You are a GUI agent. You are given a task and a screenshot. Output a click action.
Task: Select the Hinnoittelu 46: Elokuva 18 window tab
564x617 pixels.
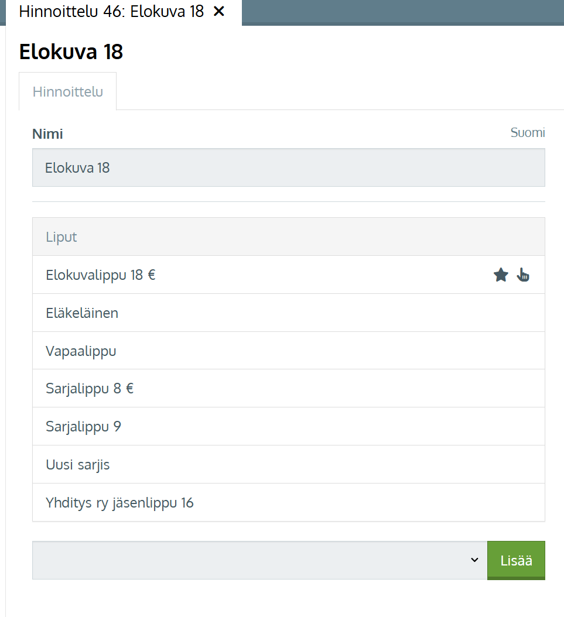111,12
